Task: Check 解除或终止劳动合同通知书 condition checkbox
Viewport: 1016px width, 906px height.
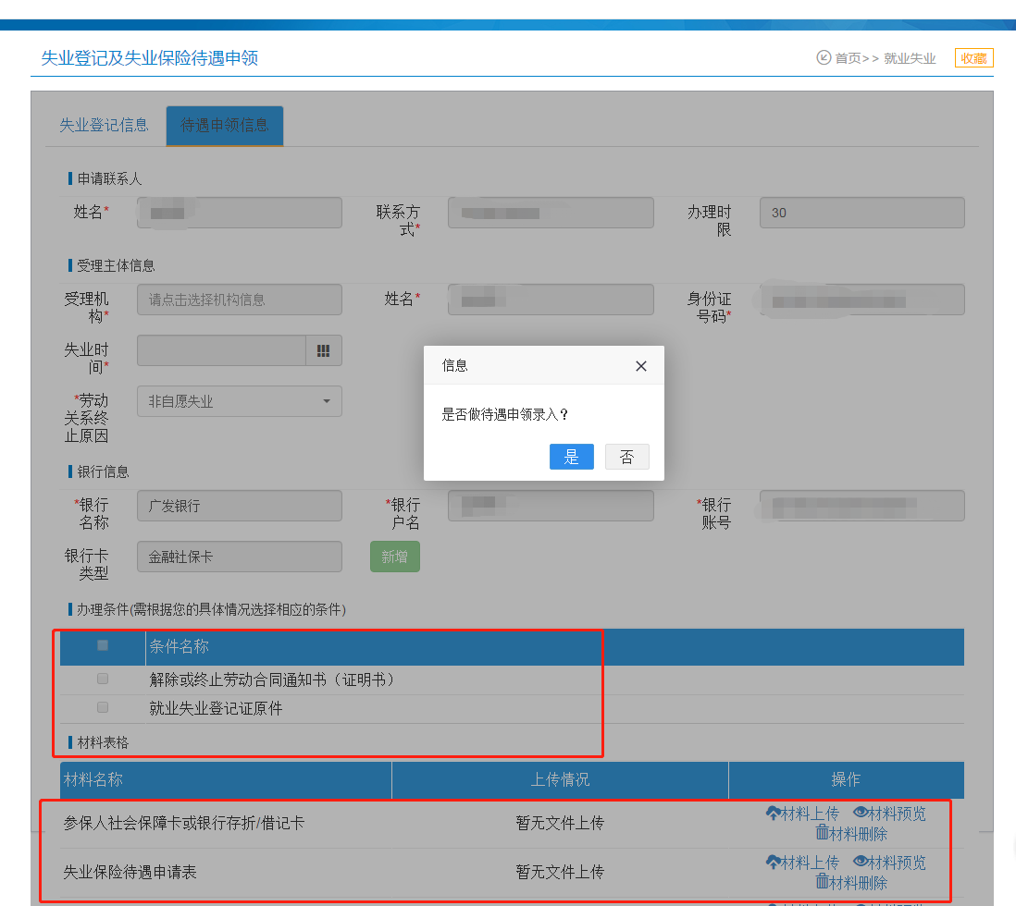Action: coord(103,679)
